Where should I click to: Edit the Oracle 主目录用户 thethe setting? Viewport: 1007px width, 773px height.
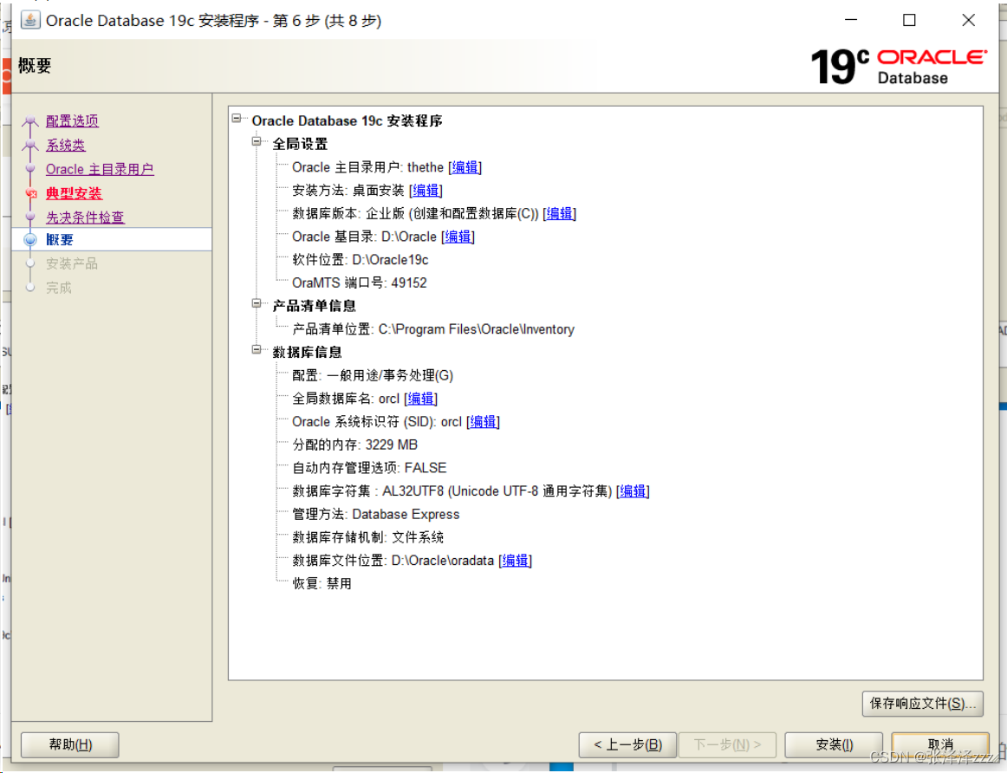pyautogui.click(x=465, y=167)
